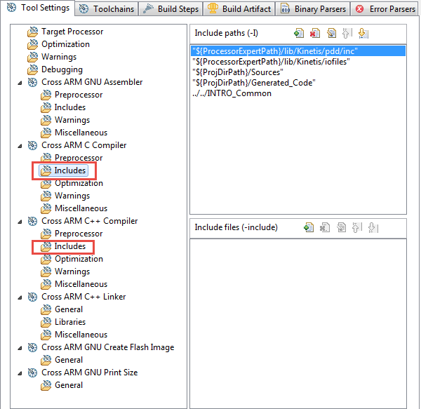The width and height of the screenshot is (421, 409).
Task: Open Libraries under Cross ARM C++ Linker
Action: 70,322
